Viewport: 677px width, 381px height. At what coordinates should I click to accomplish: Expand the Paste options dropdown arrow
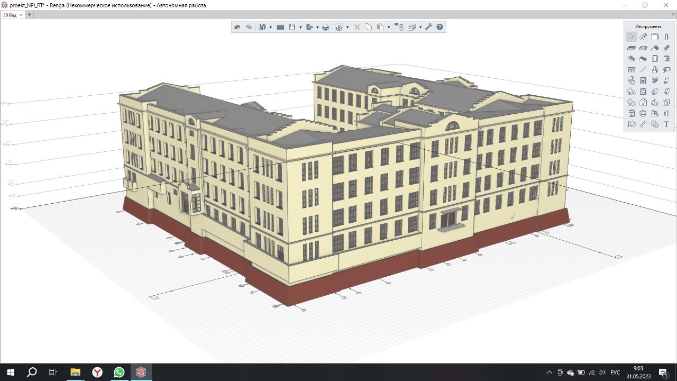(389, 28)
